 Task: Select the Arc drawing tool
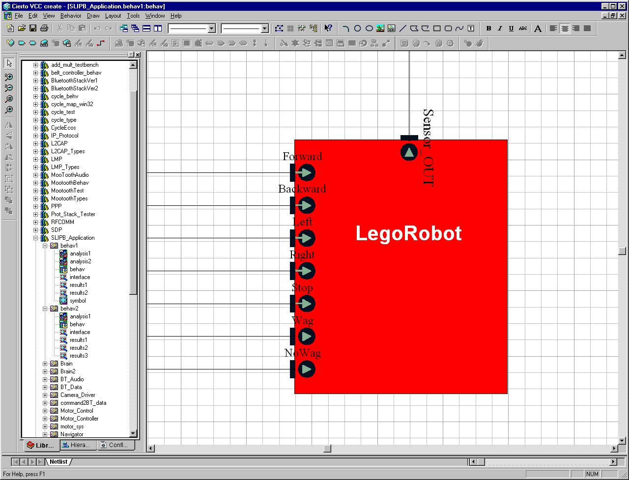point(345,28)
